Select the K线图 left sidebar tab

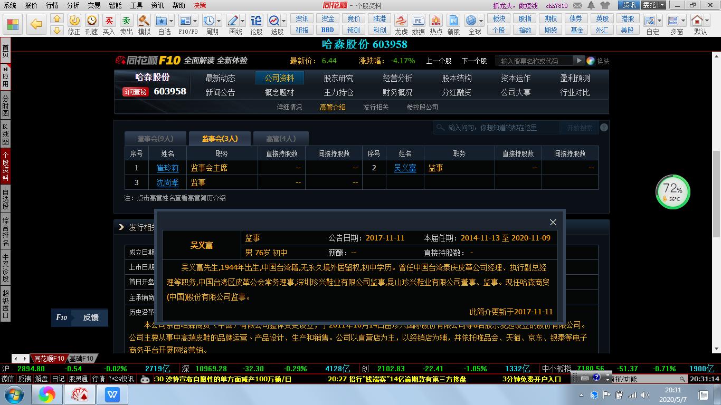pyautogui.click(x=5, y=134)
